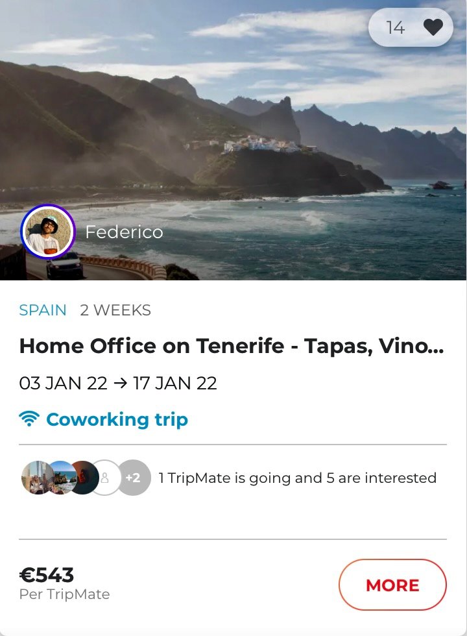Open Federico's profile avatar

(48, 232)
